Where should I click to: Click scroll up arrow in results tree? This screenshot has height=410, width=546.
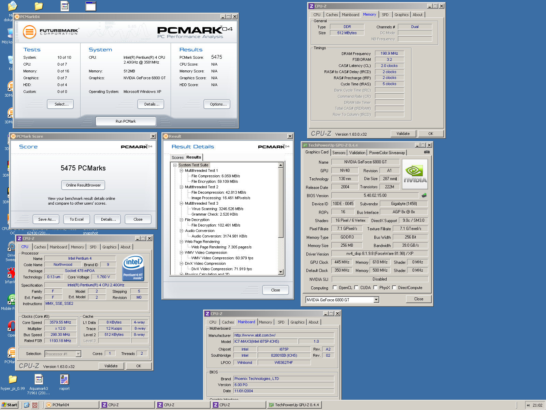point(281,165)
